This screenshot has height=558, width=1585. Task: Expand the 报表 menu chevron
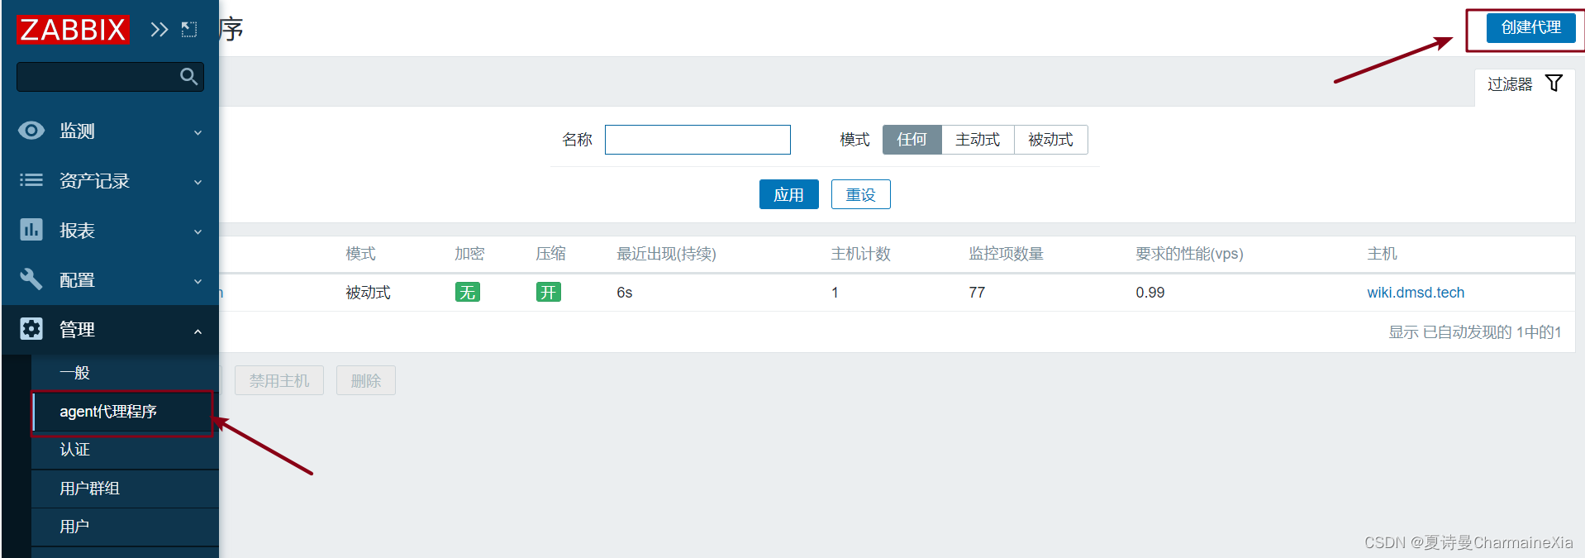198,231
